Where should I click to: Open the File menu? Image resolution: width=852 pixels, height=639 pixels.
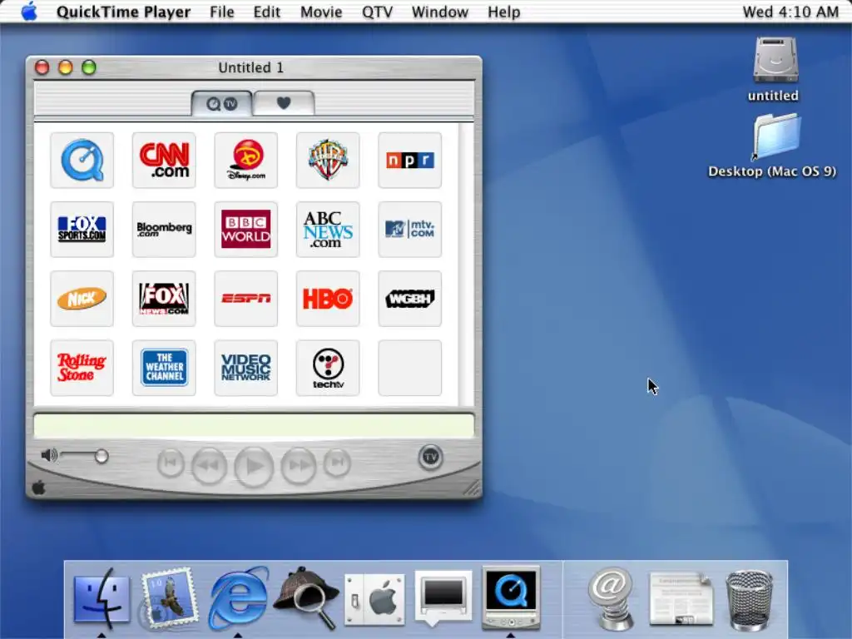pyautogui.click(x=221, y=12)
